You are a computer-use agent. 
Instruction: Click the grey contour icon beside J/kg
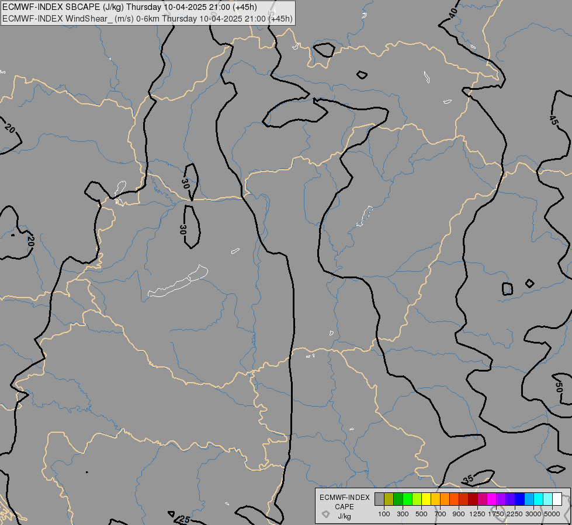pyautogui.click(x=326, y=514)
